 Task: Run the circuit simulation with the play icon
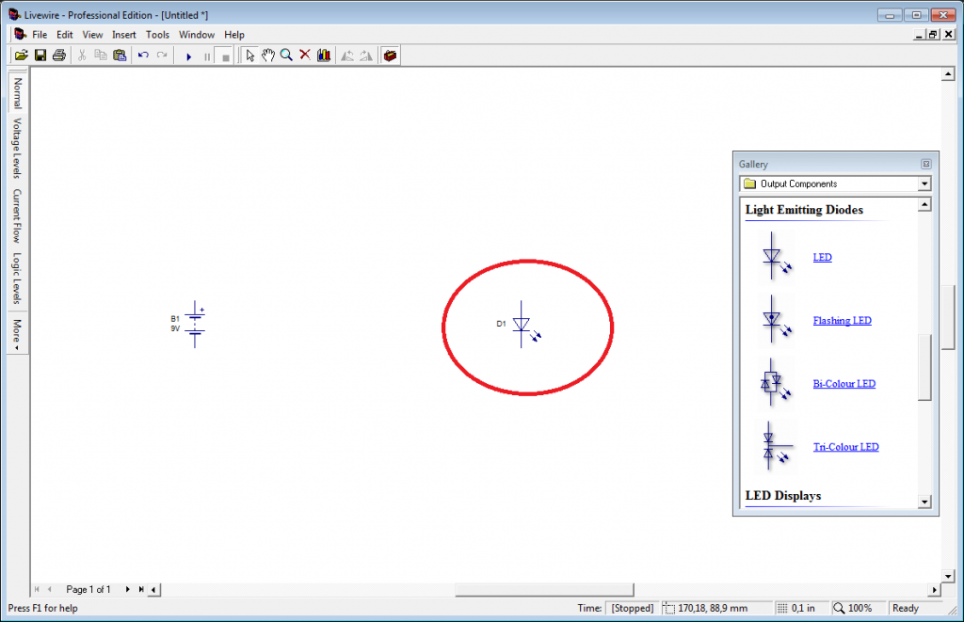(189, 55)
